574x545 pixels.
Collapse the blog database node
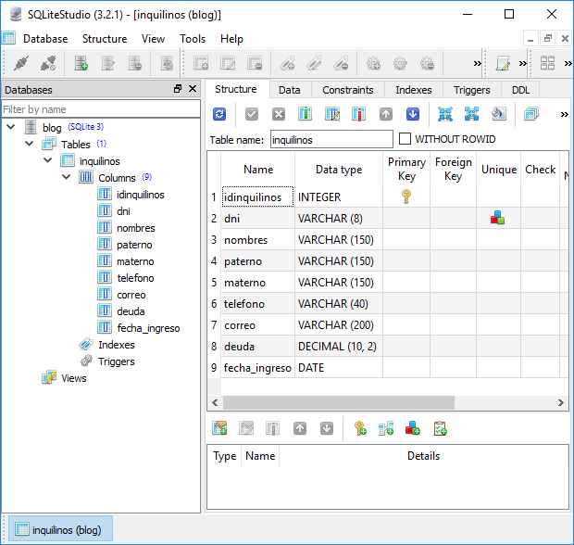(x=11, y=127)
